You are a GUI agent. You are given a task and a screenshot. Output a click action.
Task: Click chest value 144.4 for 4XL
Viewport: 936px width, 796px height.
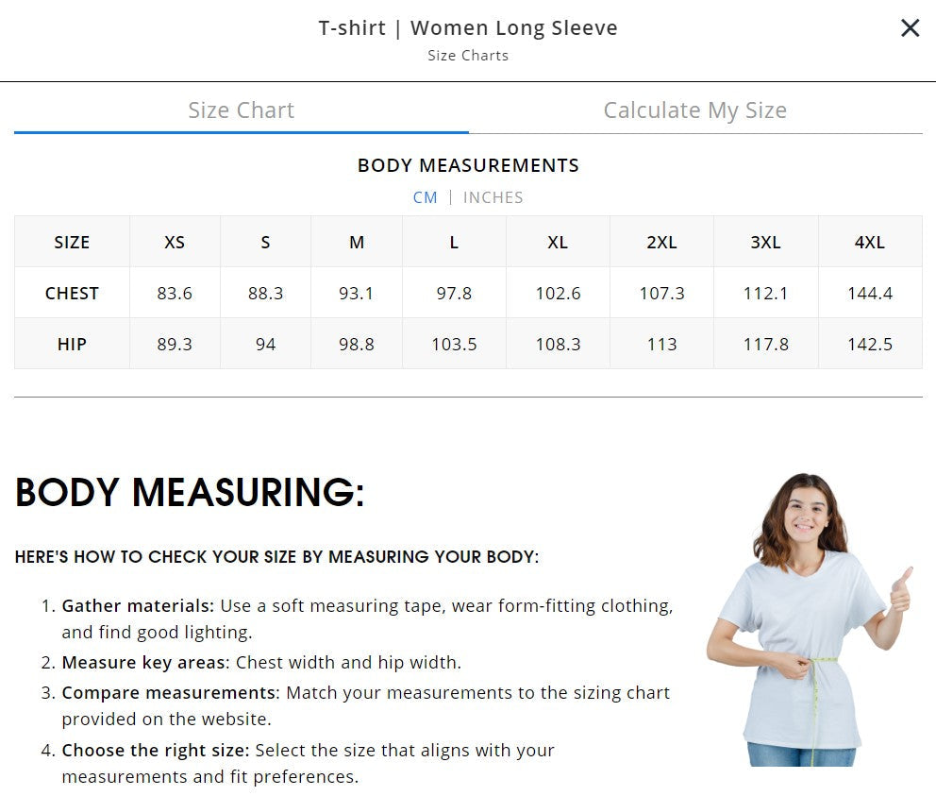tap(869, 293)
